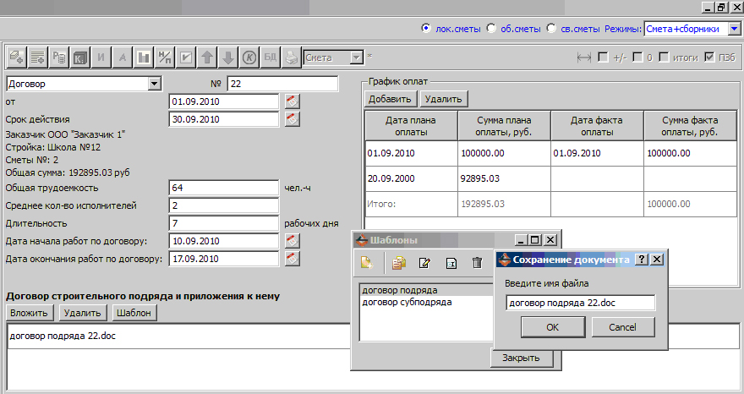Click the edit template pencil icon
The width and height of the screenshot is (744, 394).
[x=425, y=263]
